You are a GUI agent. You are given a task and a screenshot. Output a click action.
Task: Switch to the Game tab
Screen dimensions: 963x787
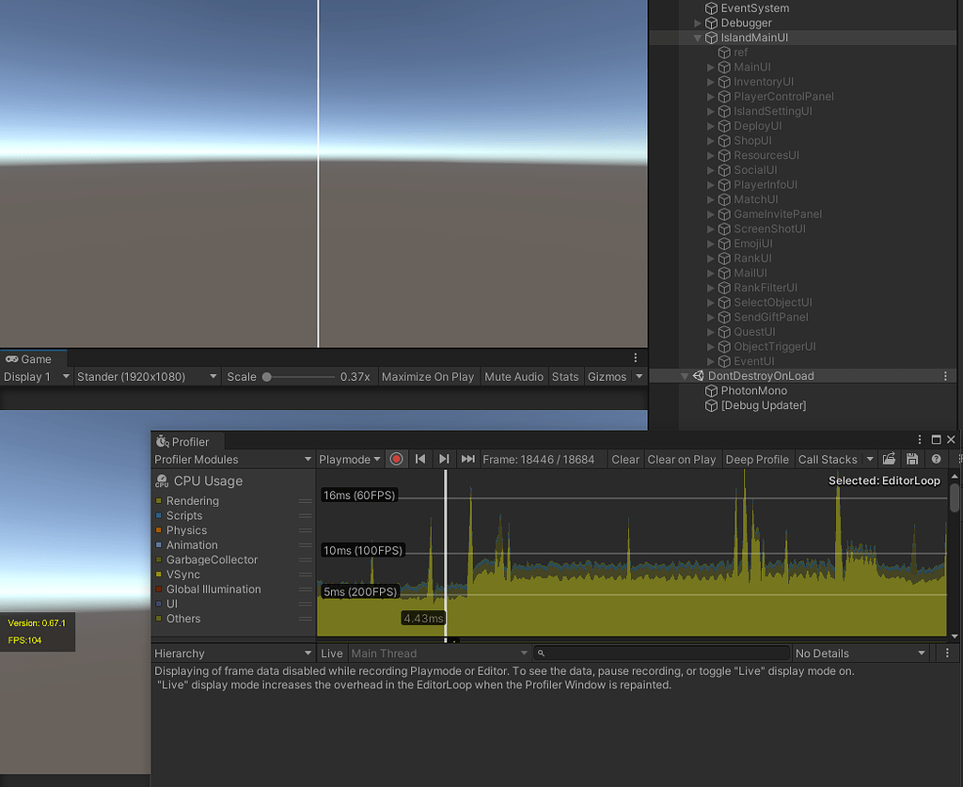34,358
